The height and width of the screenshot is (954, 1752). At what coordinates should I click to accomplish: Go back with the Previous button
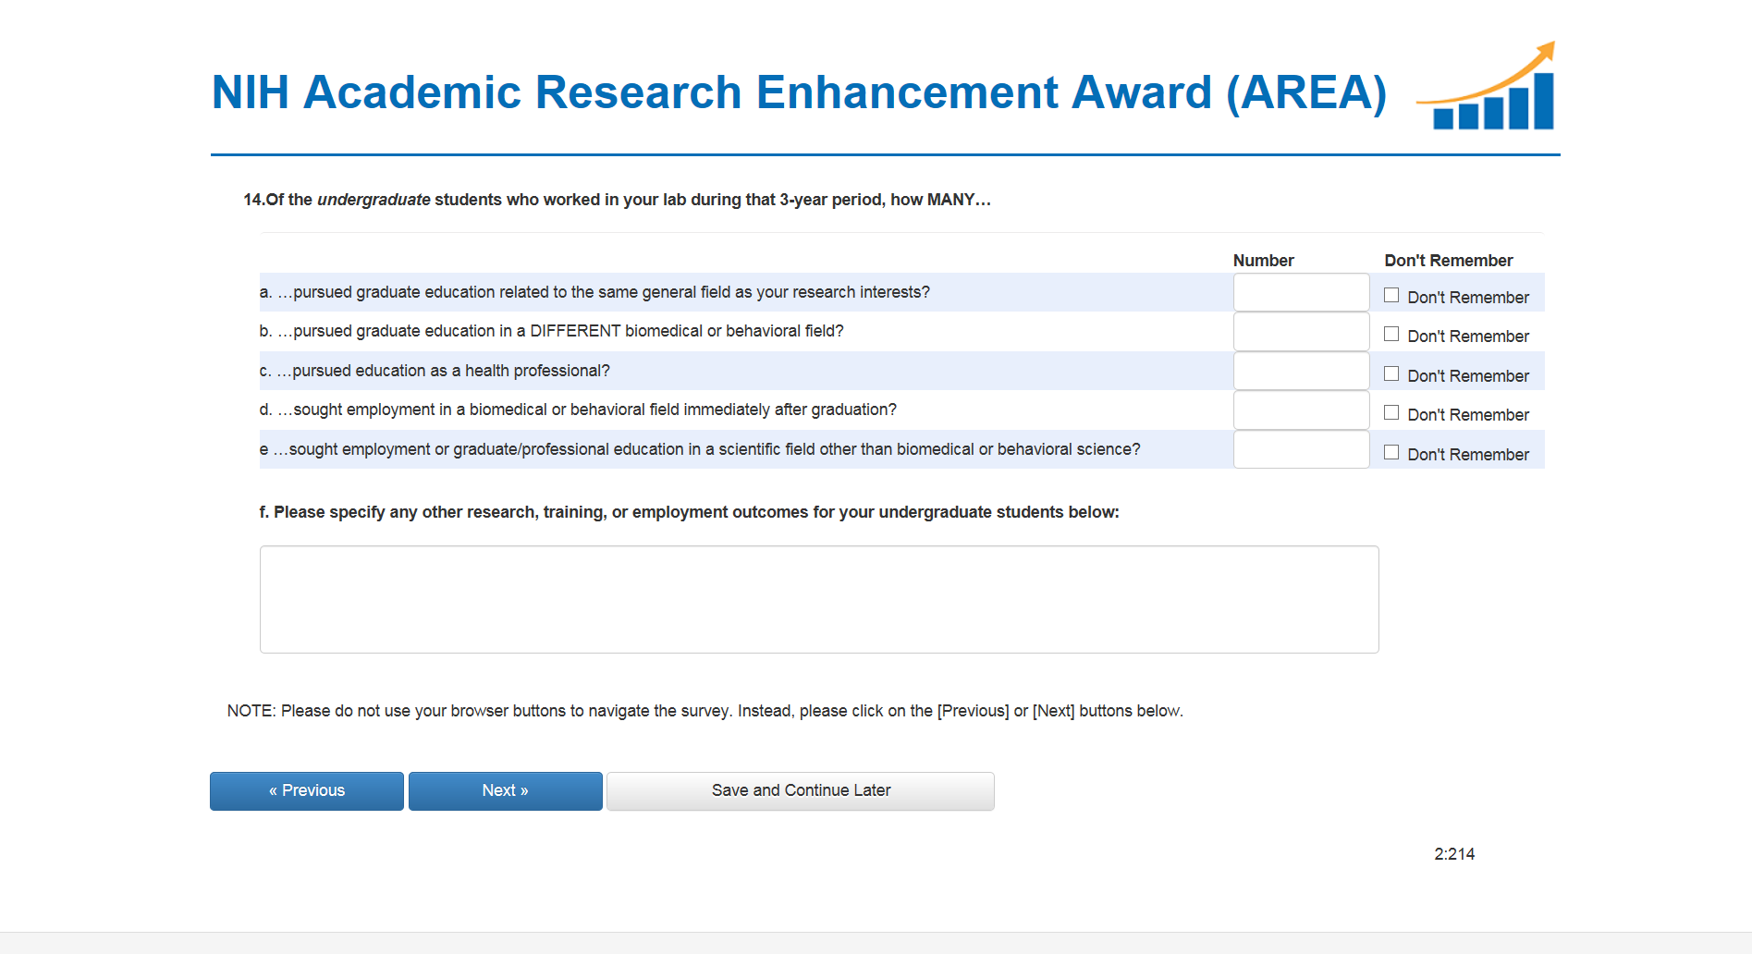307,791
